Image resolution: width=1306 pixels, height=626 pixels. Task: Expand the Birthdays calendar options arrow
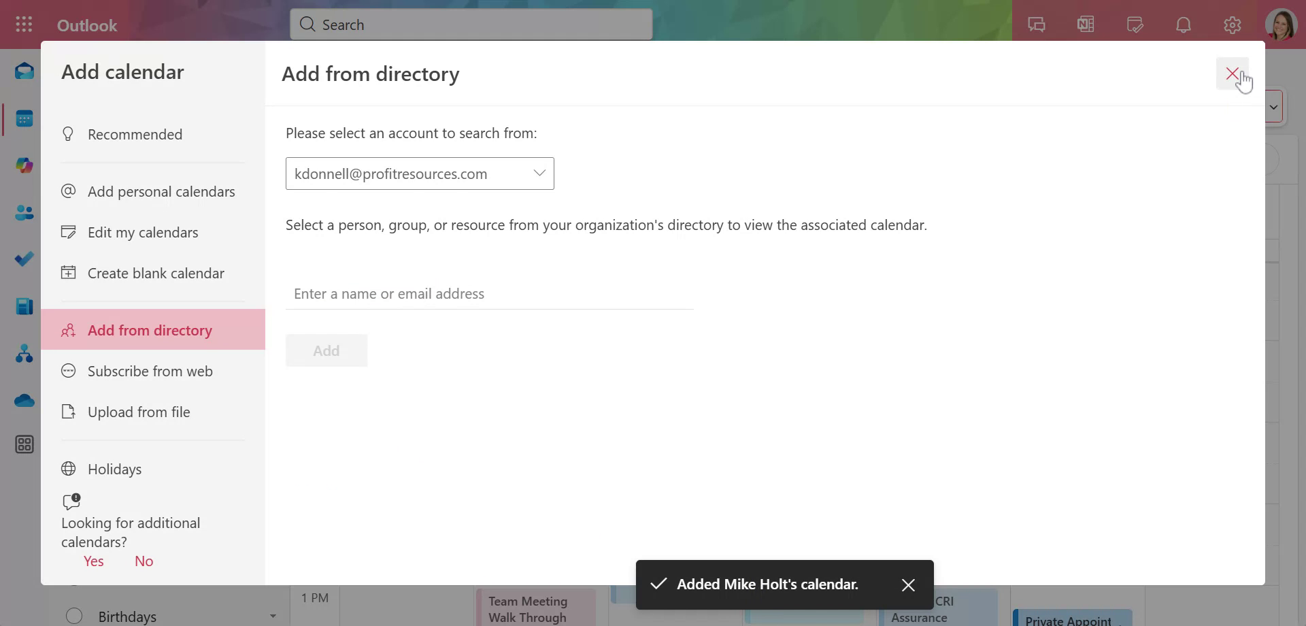pyautogui.click(x=273, y=616)
